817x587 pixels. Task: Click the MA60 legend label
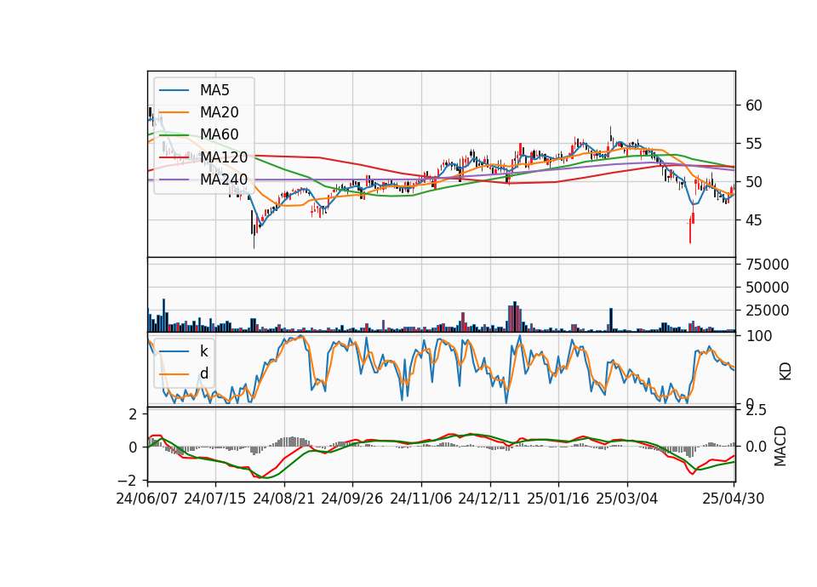point(219,134)
